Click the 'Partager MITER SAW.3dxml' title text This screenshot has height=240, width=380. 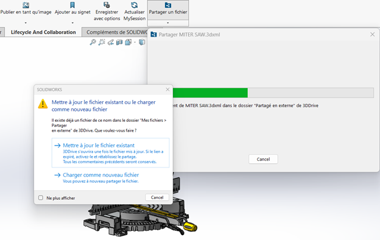(x=189, y=35)
